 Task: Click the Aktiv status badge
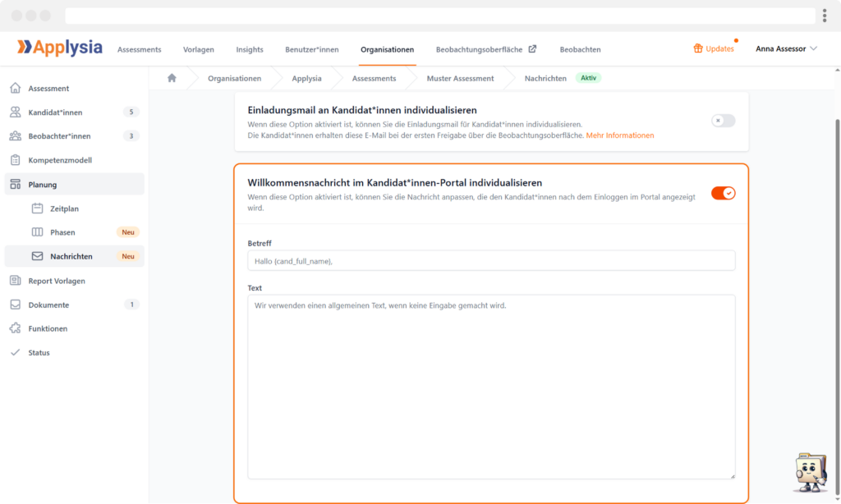(588, 78)
